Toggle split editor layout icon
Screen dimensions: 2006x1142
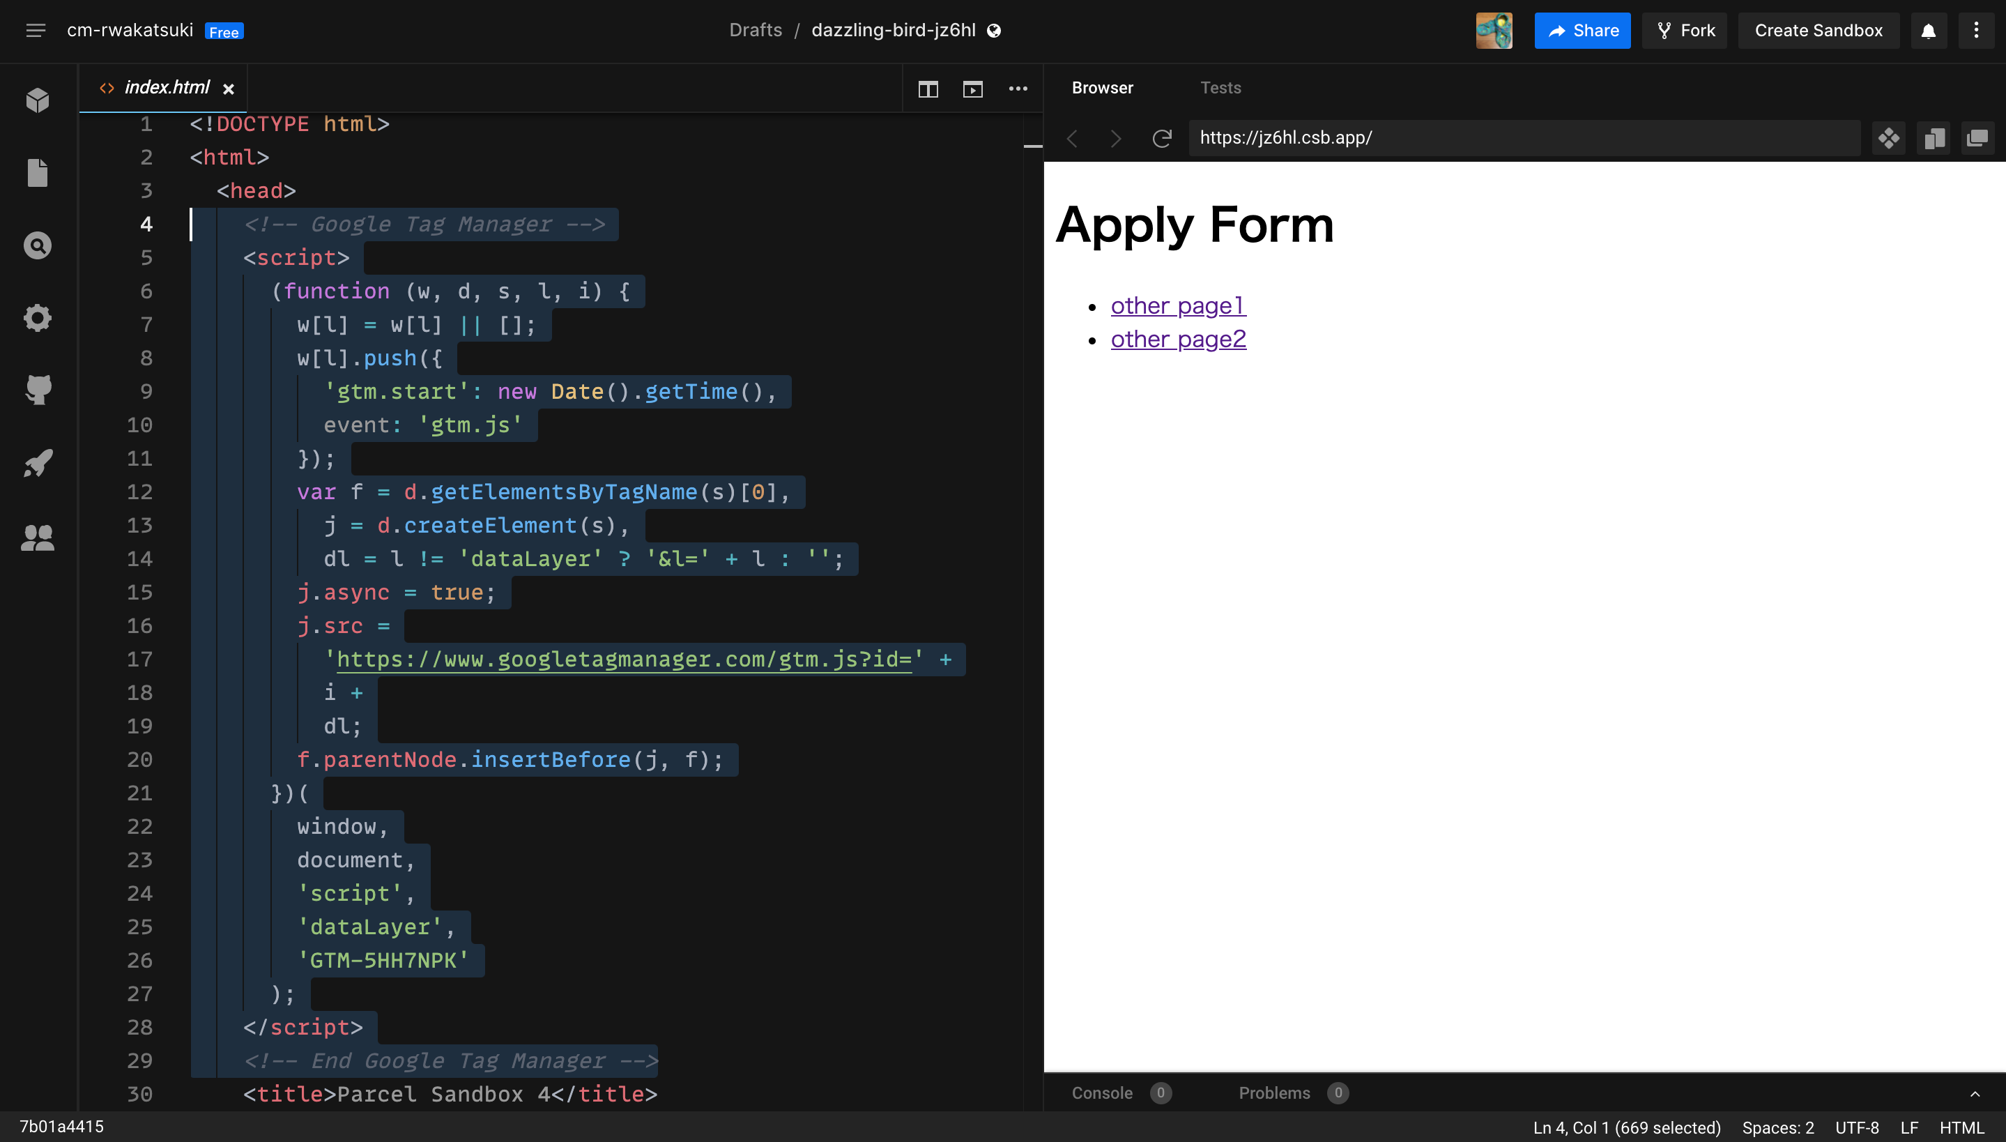[x=928, y=89]
